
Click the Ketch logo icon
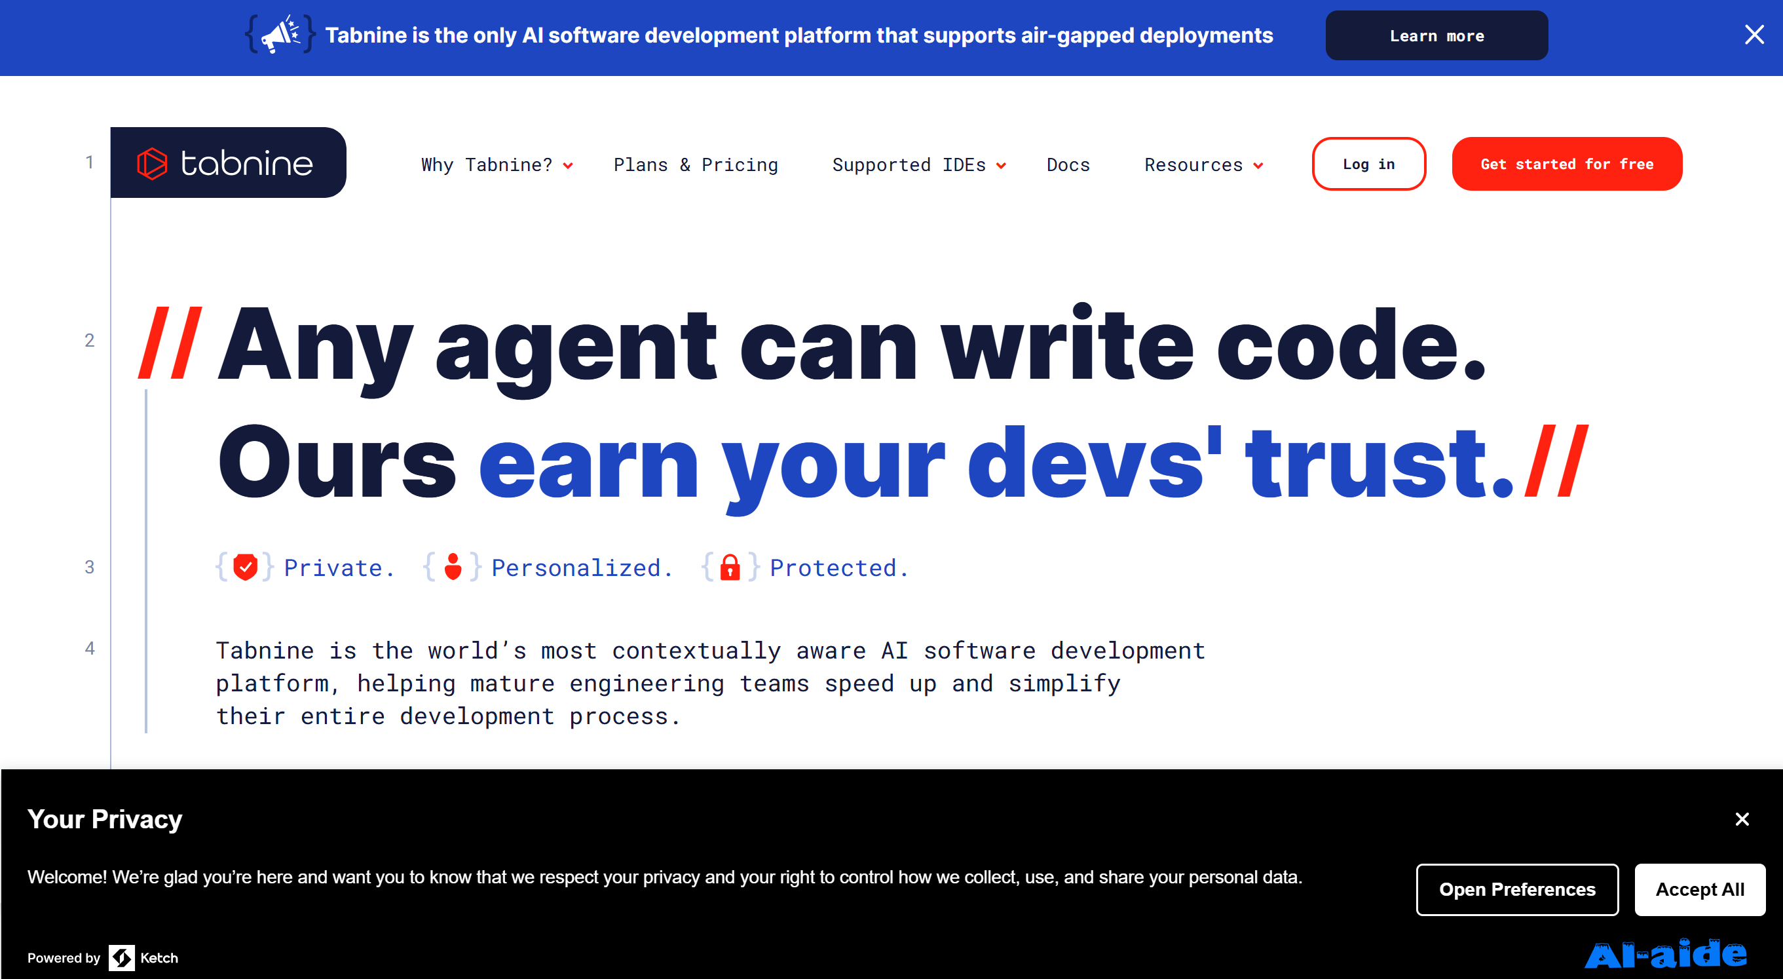122,957
